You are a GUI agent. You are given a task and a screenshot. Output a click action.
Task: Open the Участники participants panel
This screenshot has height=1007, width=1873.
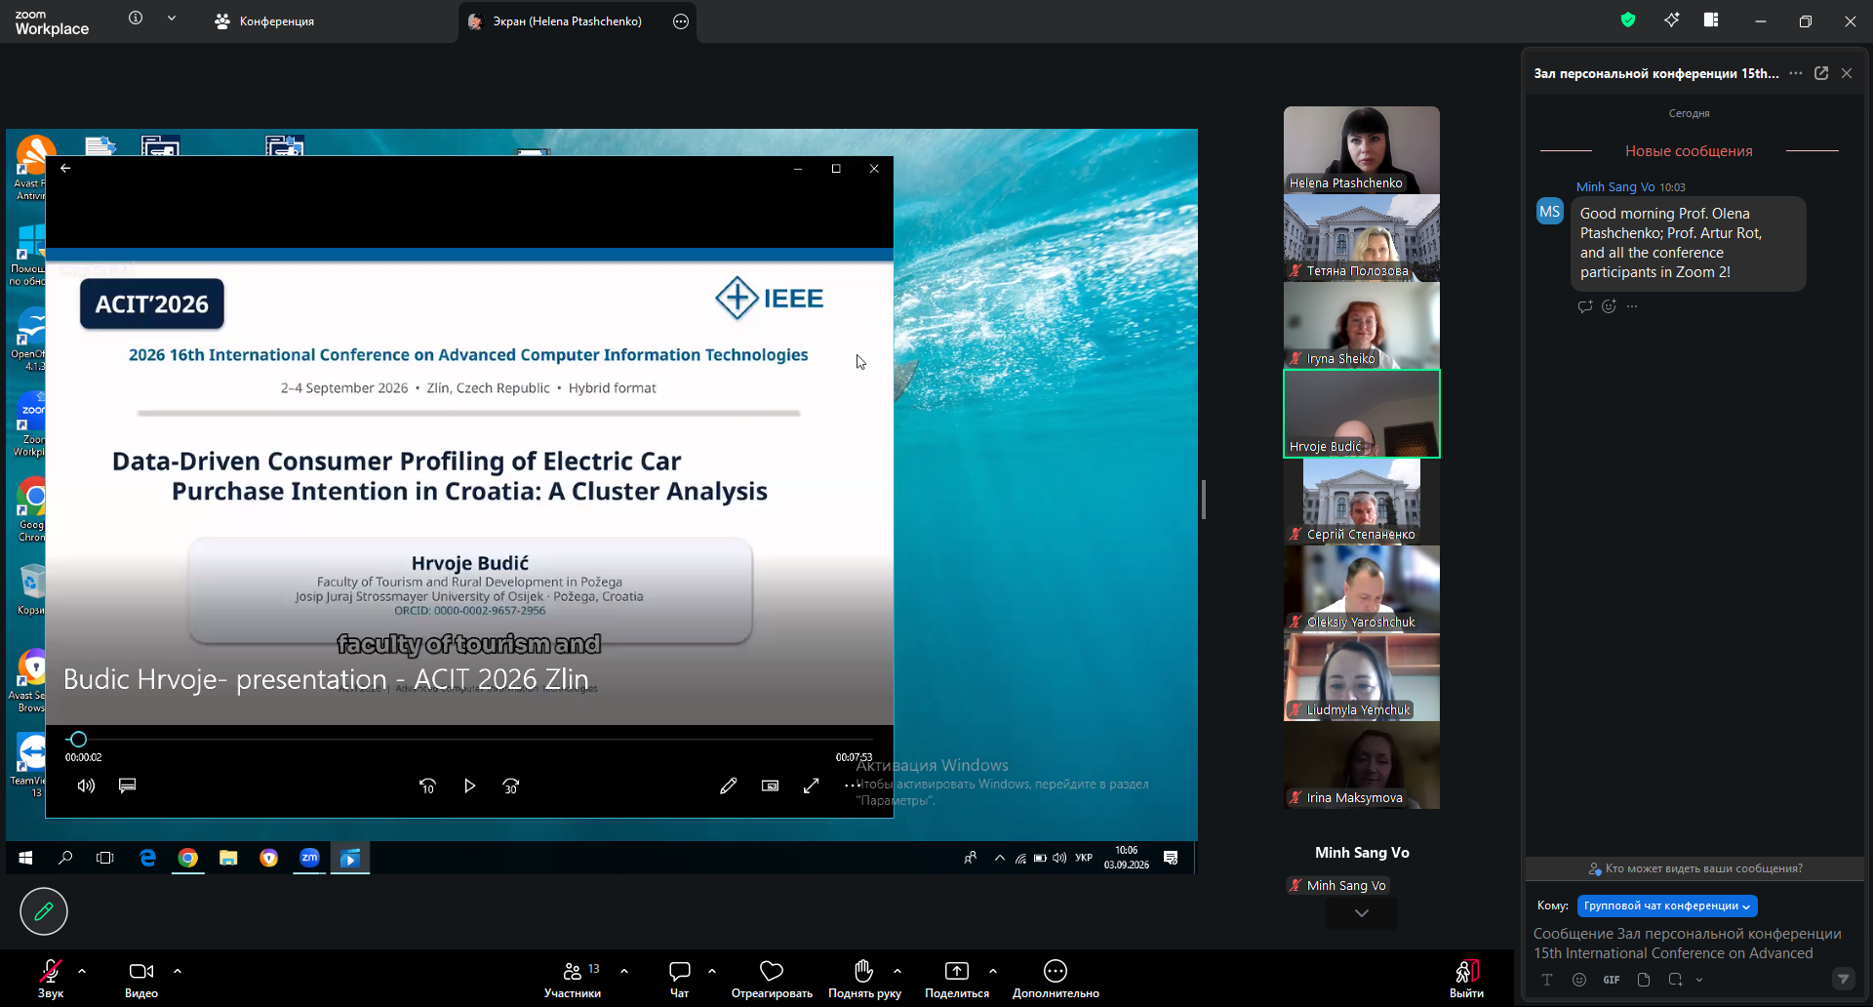(x=573, y=979)
